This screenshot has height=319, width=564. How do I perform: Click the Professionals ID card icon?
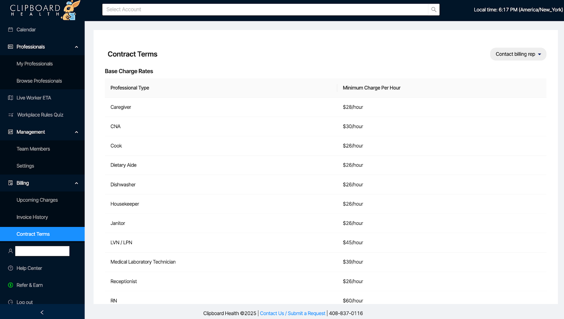tap(11, 47)
